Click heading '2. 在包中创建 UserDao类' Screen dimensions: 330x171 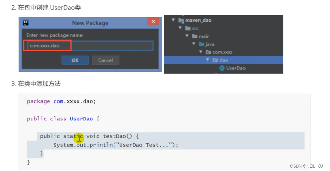tap(46, 8)
